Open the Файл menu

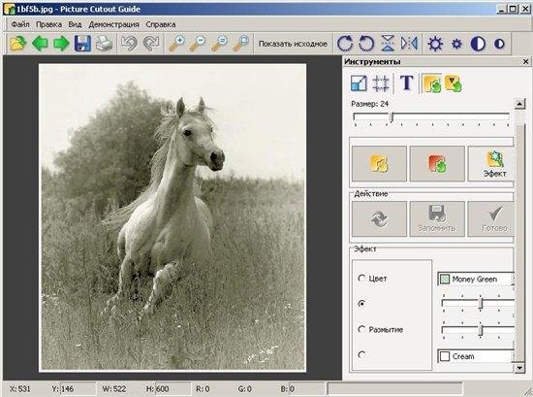click(x=20, y=24)
